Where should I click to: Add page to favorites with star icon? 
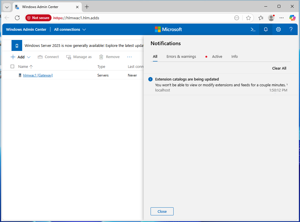[x=248, y=18]
